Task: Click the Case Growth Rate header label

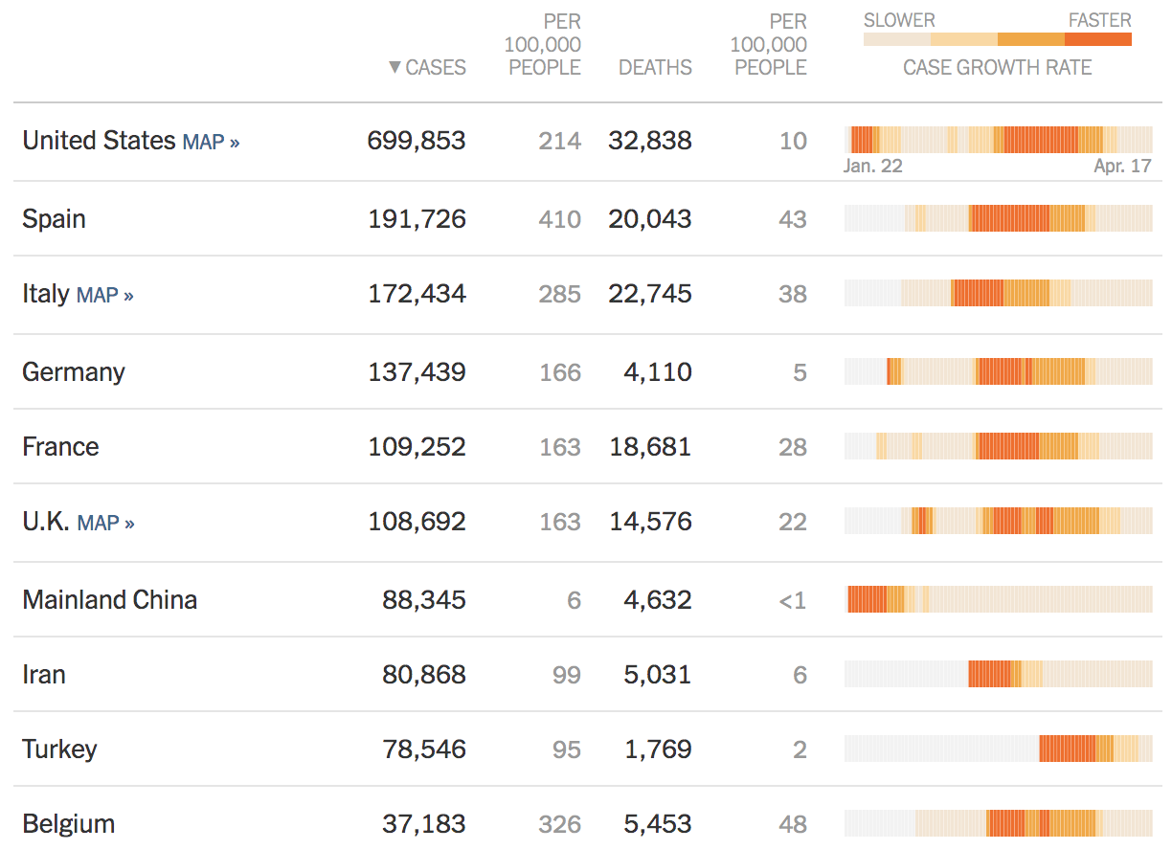Action: (x=997, y=68)
